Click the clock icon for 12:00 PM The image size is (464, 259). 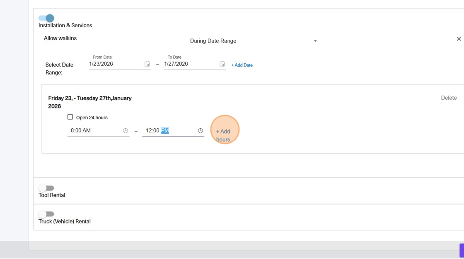[x=201, y=131]
